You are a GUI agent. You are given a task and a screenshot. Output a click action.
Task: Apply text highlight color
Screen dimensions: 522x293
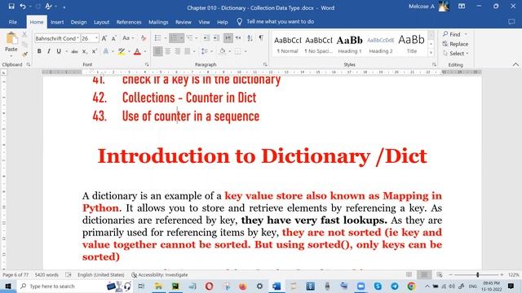[122, 51]
